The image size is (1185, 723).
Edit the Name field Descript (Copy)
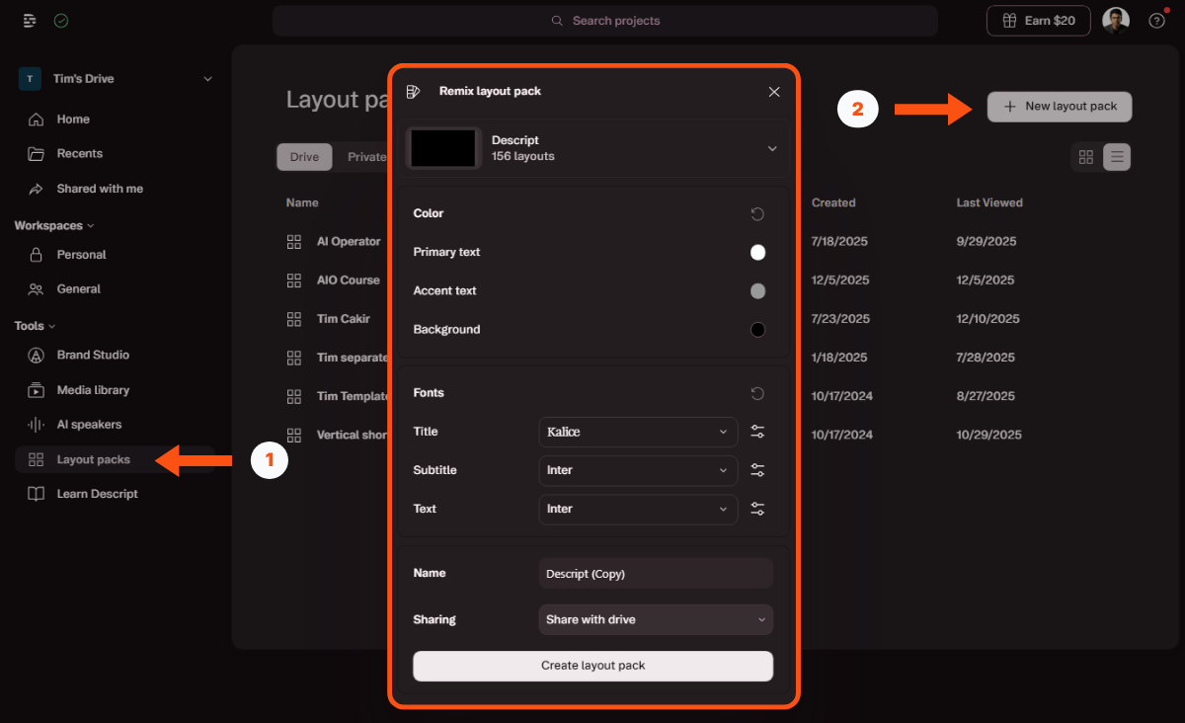point(656,574)
